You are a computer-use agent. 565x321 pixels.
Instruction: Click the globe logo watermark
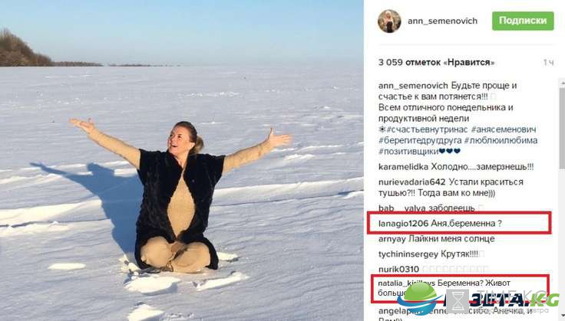(x=419, y=299)
